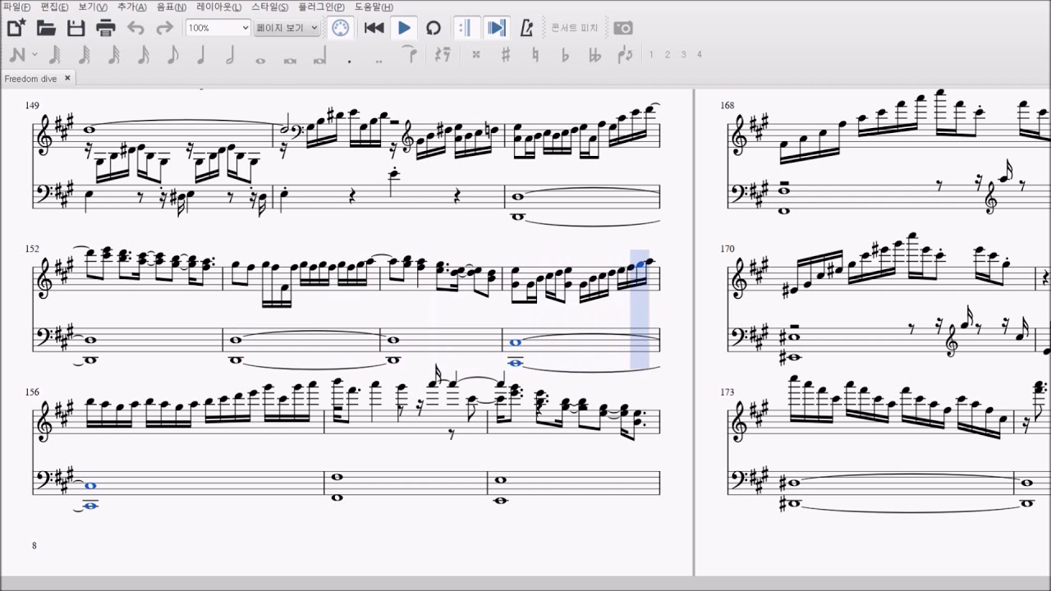The width and height of the screenshot is (1051, 591).
Task: Open the 플러그인(P) menu
Action: 322,7
